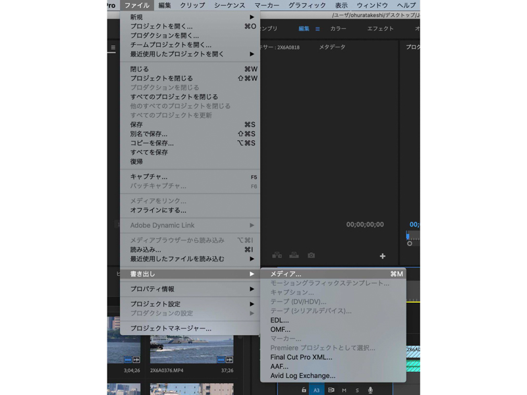Image resolution: width=527 pixels, height=395 pixels.
Task: Open the Button Editor with the plus icon
Action: tap(382, 255)
